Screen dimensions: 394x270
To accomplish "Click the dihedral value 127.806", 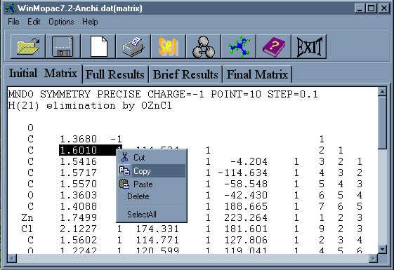I will point(246,240).
